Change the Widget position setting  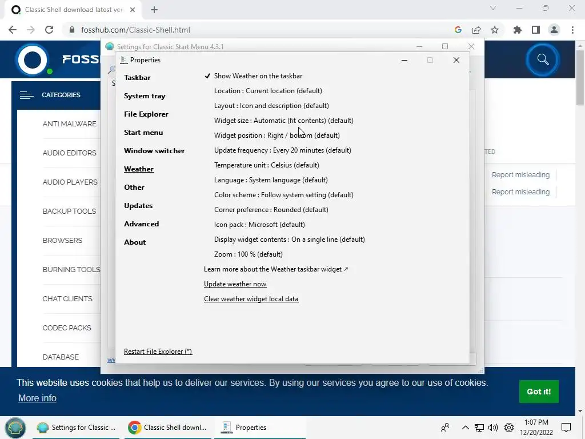click(277, 135)
